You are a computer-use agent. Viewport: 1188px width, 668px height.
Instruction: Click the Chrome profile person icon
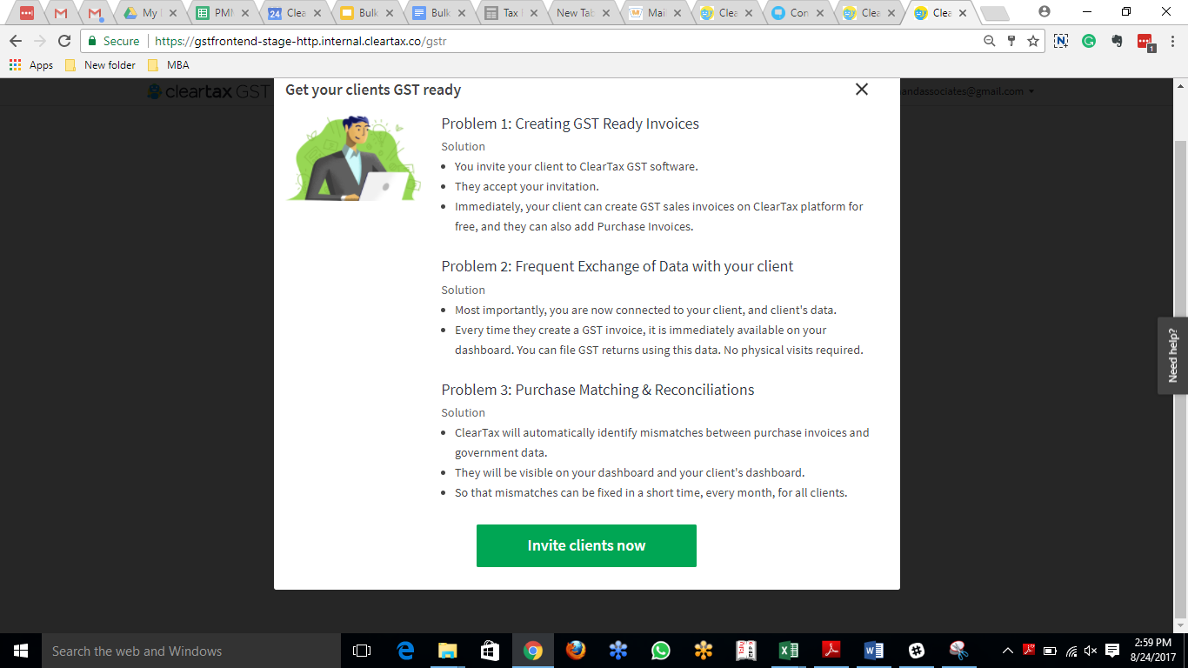(1044, 11)
